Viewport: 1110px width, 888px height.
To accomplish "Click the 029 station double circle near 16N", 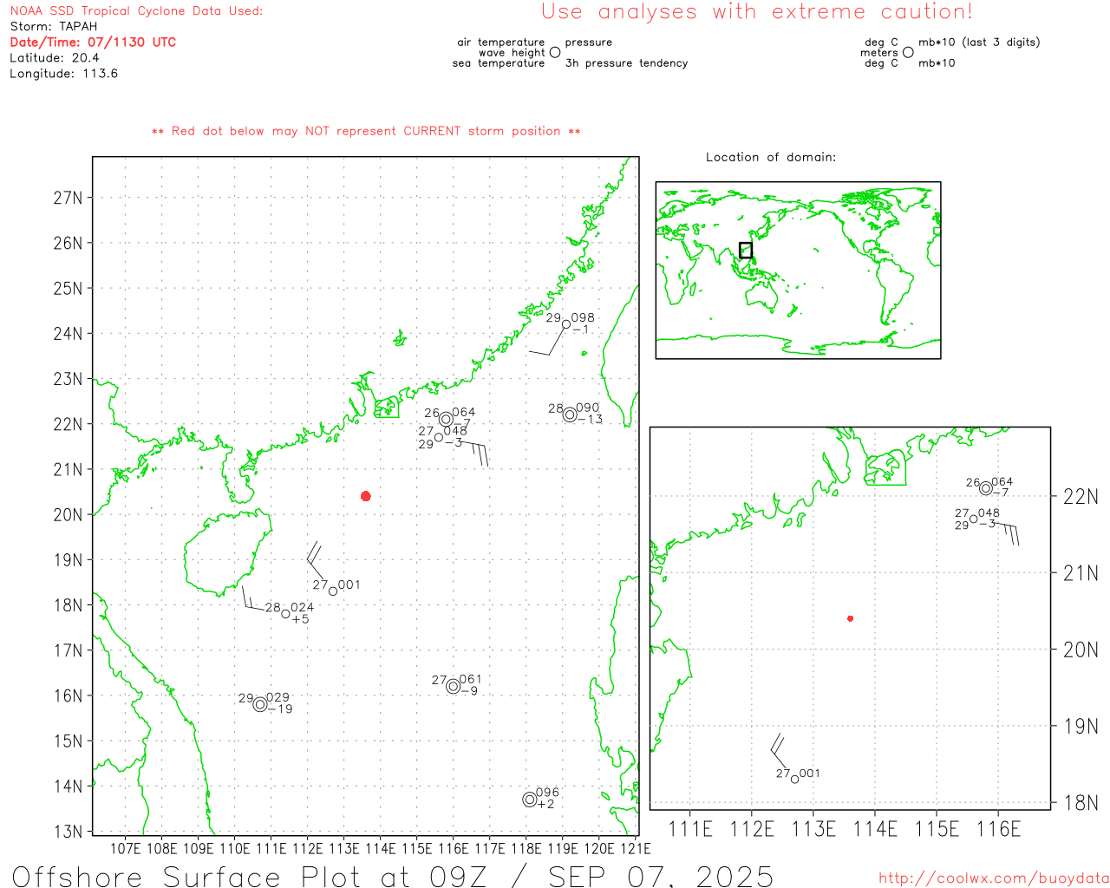I will (260, 704).
